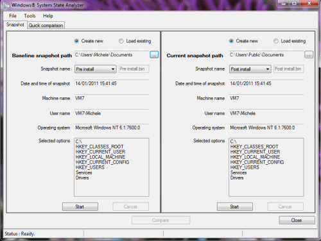Select baseline Create new radio button
This screenshot has width=321, height=241.
(x=76, y=41)
